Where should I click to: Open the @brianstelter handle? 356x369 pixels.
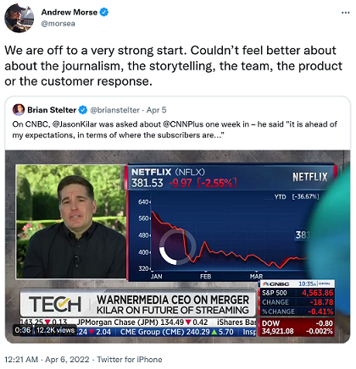(x=114, y=110)
